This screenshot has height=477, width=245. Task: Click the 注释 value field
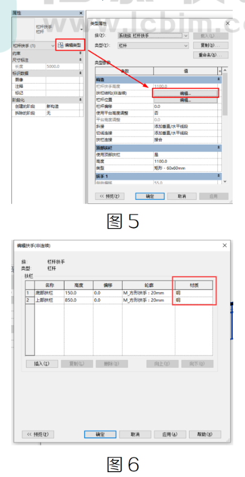pyautogui.click(x=62, y=86)
